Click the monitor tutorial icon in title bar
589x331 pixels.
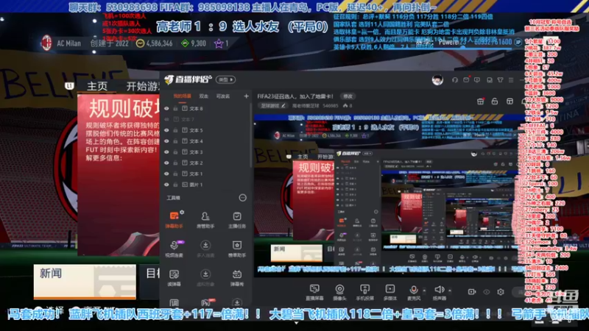pyautogui.click(x=477, y=80)
